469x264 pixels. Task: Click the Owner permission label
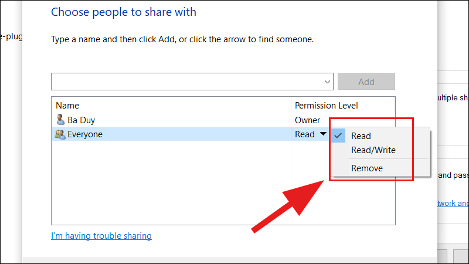(308, 120)
